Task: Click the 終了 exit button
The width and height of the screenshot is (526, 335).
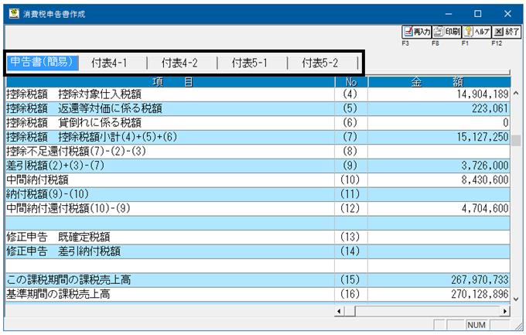Action: coord(507,32)
